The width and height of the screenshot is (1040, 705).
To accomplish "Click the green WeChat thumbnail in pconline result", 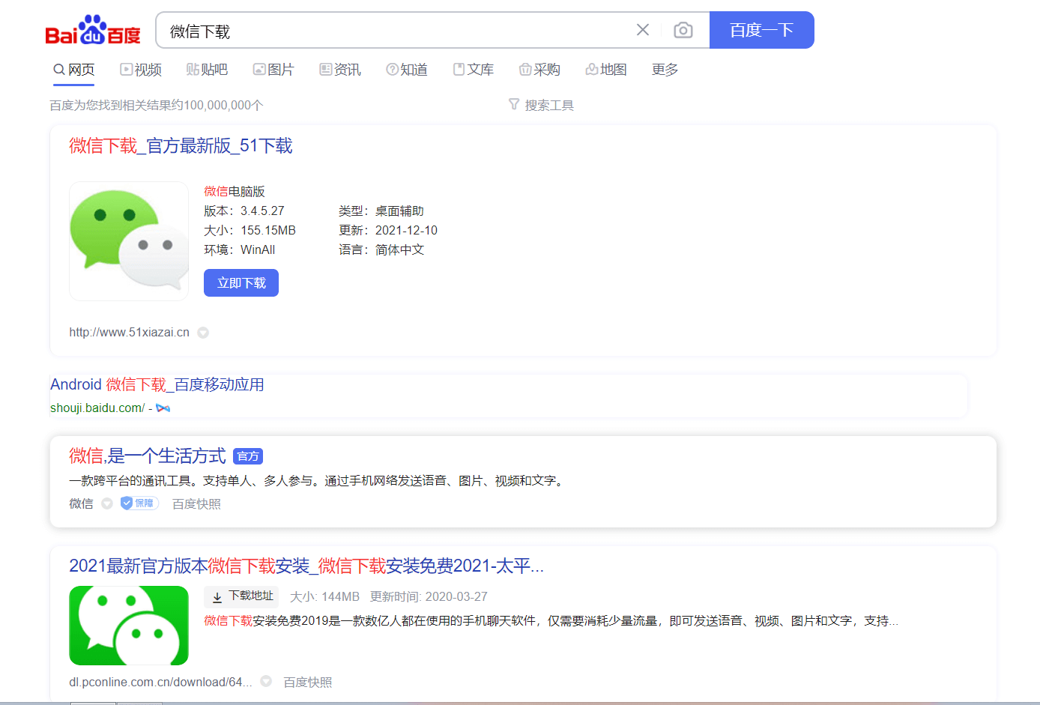I will [x=129, y=626].
